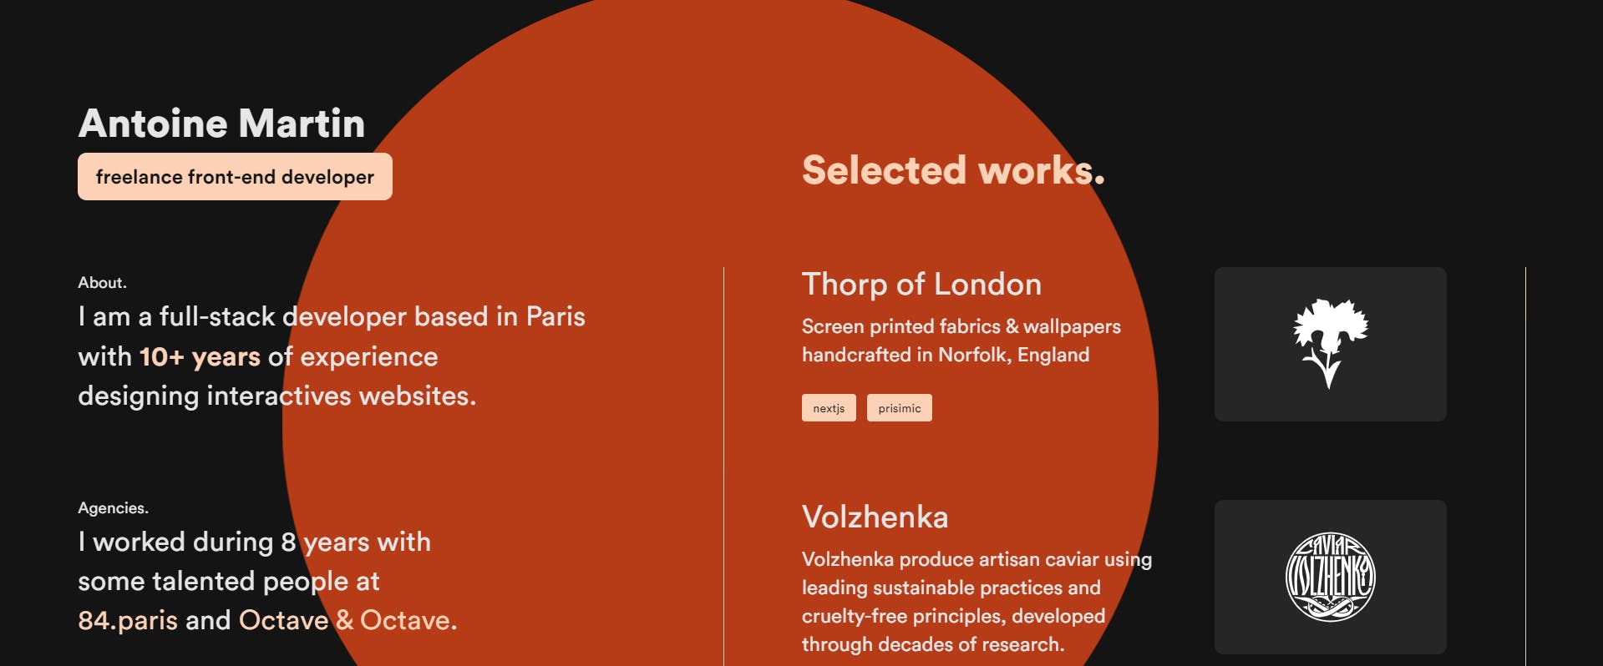The width and height of the screenshot is (1603, 666).
Task: Click the Agencies section label
Action: (x=113, y=508)
